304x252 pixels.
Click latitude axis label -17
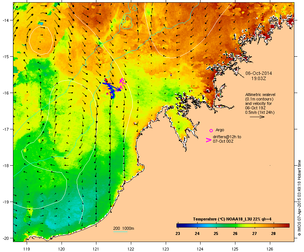click(5, 129)
